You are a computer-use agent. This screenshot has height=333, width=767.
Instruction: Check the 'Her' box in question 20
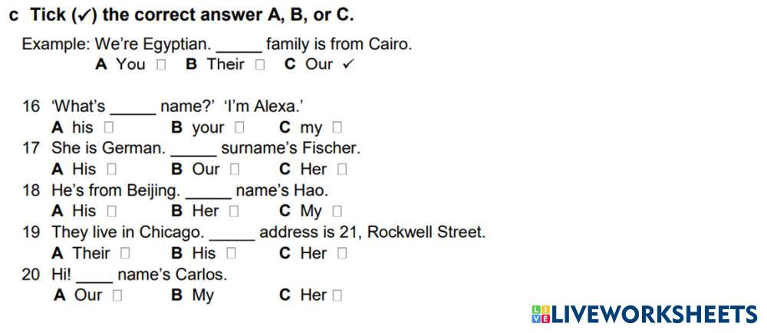337,295
